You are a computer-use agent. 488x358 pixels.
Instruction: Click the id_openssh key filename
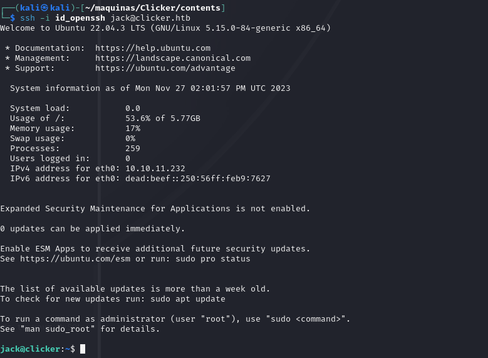coord(80,18)
